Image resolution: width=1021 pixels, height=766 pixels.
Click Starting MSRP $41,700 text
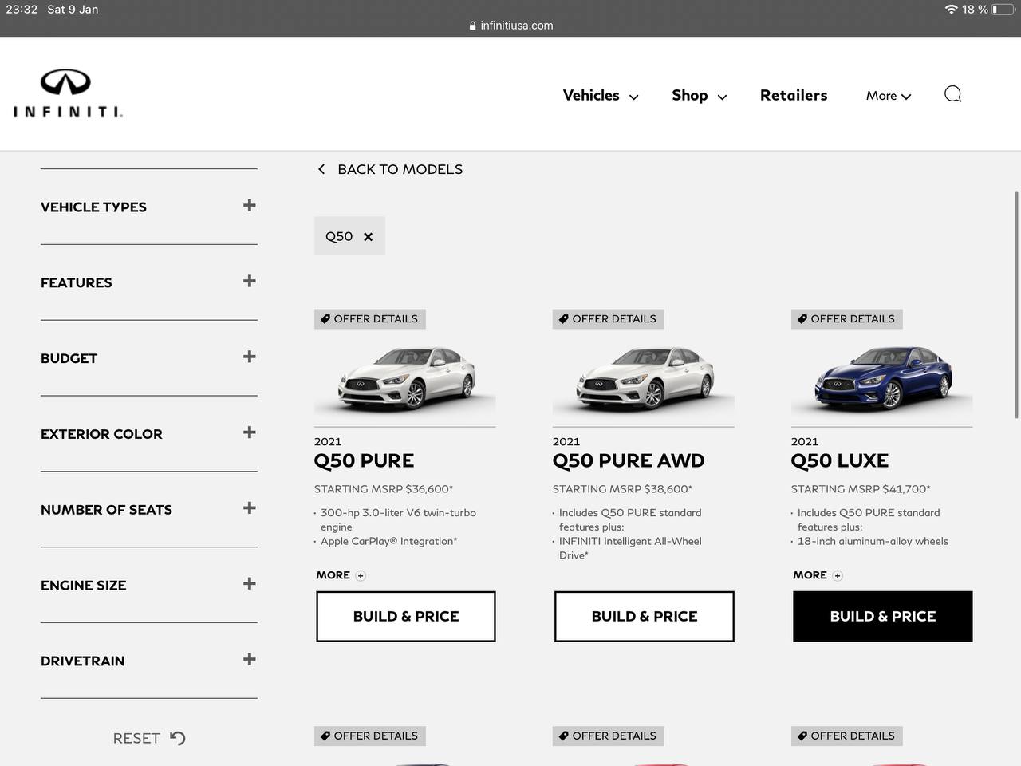click(x=861, y=489)
